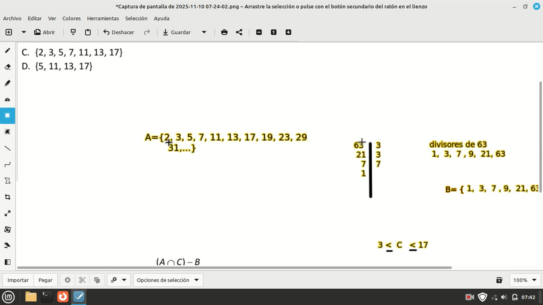Open Firefox from taskbar
This screenshot has height=305, width=543.
[63, 297]
